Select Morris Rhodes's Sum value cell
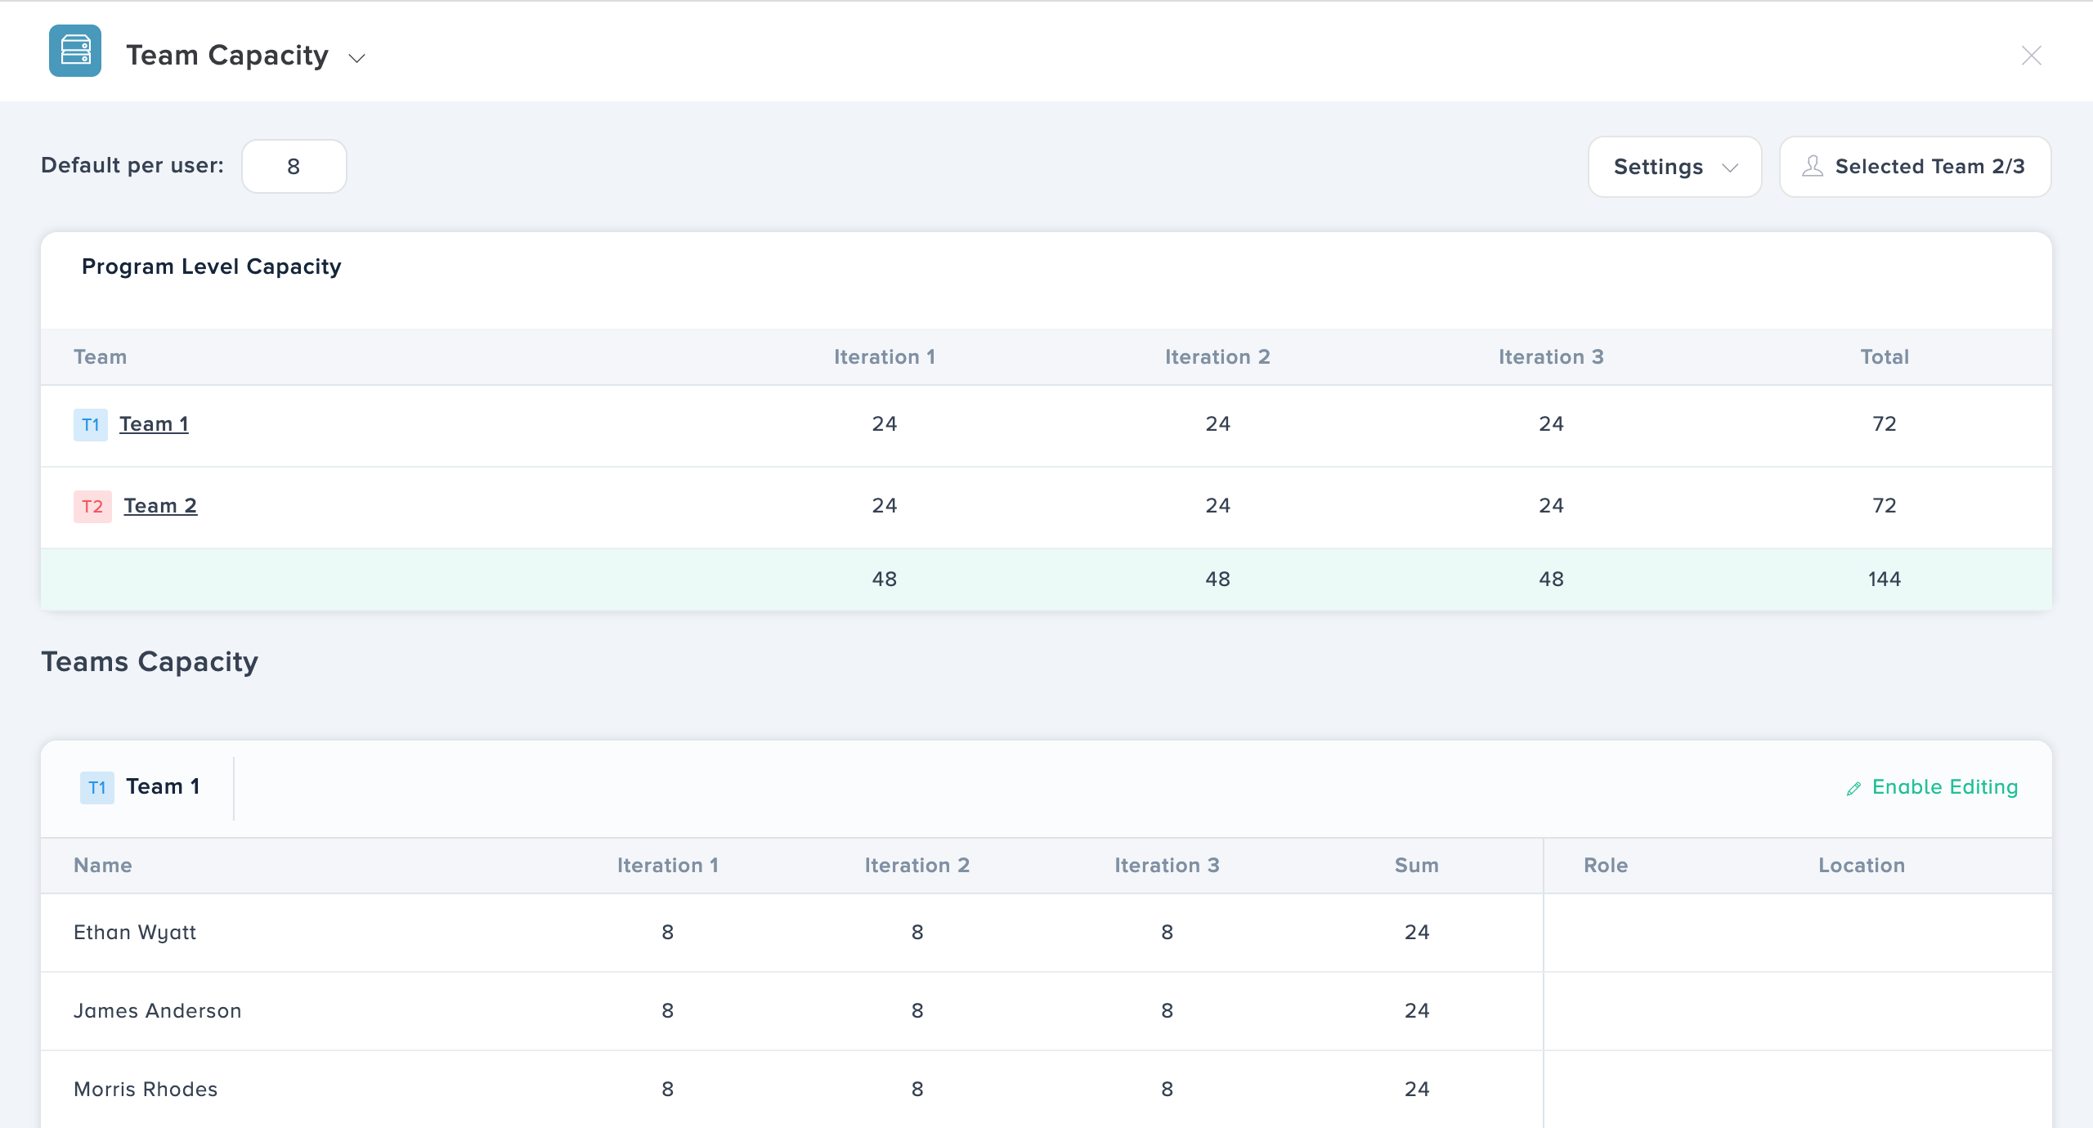The width and height of the screenshot is (2093, 1128). click(1415, 1089)
